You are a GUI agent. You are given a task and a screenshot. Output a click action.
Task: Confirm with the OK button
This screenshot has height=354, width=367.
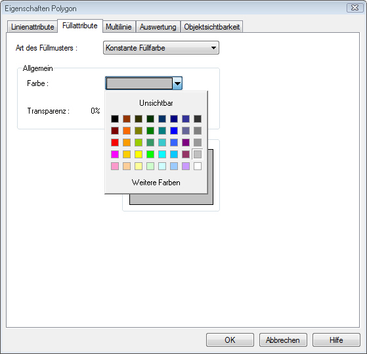click(230, 340)
